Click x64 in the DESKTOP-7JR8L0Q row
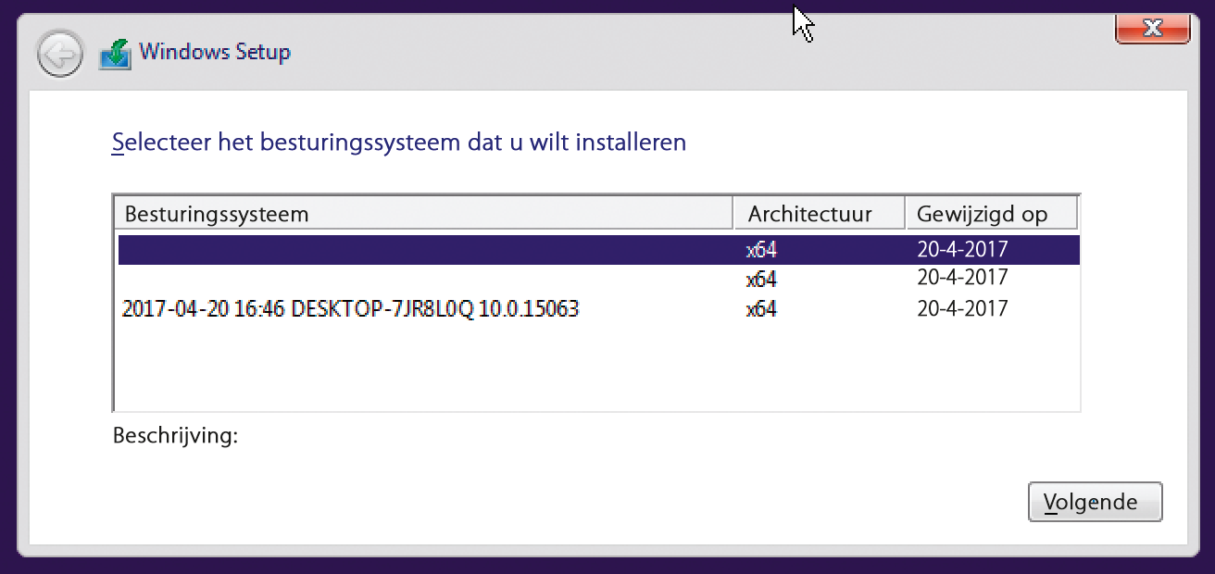This screenshot has width=1215, height=574. [x=761, y=309]
